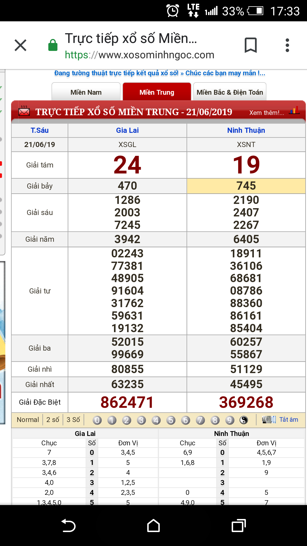
Task: Filter results by digit 9 ball
Action: 230,420
